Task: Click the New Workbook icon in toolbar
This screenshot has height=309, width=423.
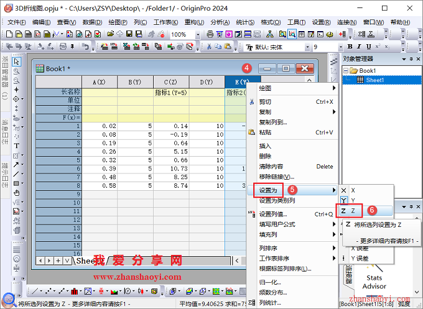Action: [x=29, y=34]
